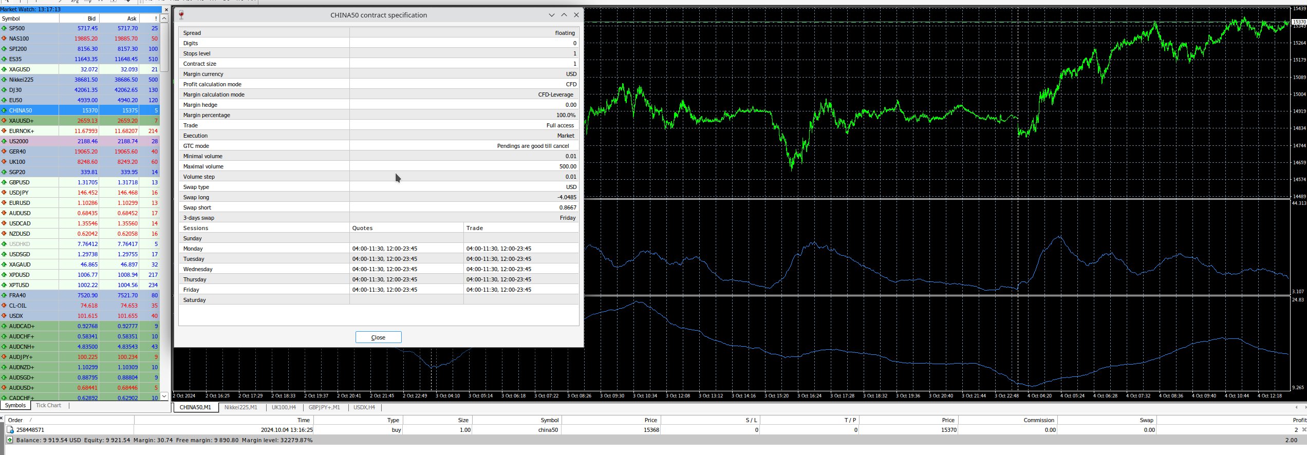Image resolution: width=1307 pixels, height=455 pixels.
Task: Close the CHINA50 contract specification window
Action: [576, 15]
